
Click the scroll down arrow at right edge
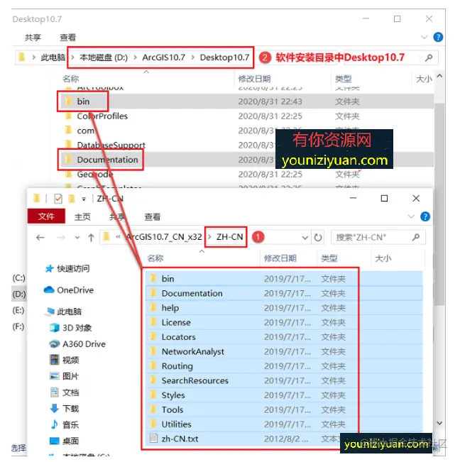[439, 423]
